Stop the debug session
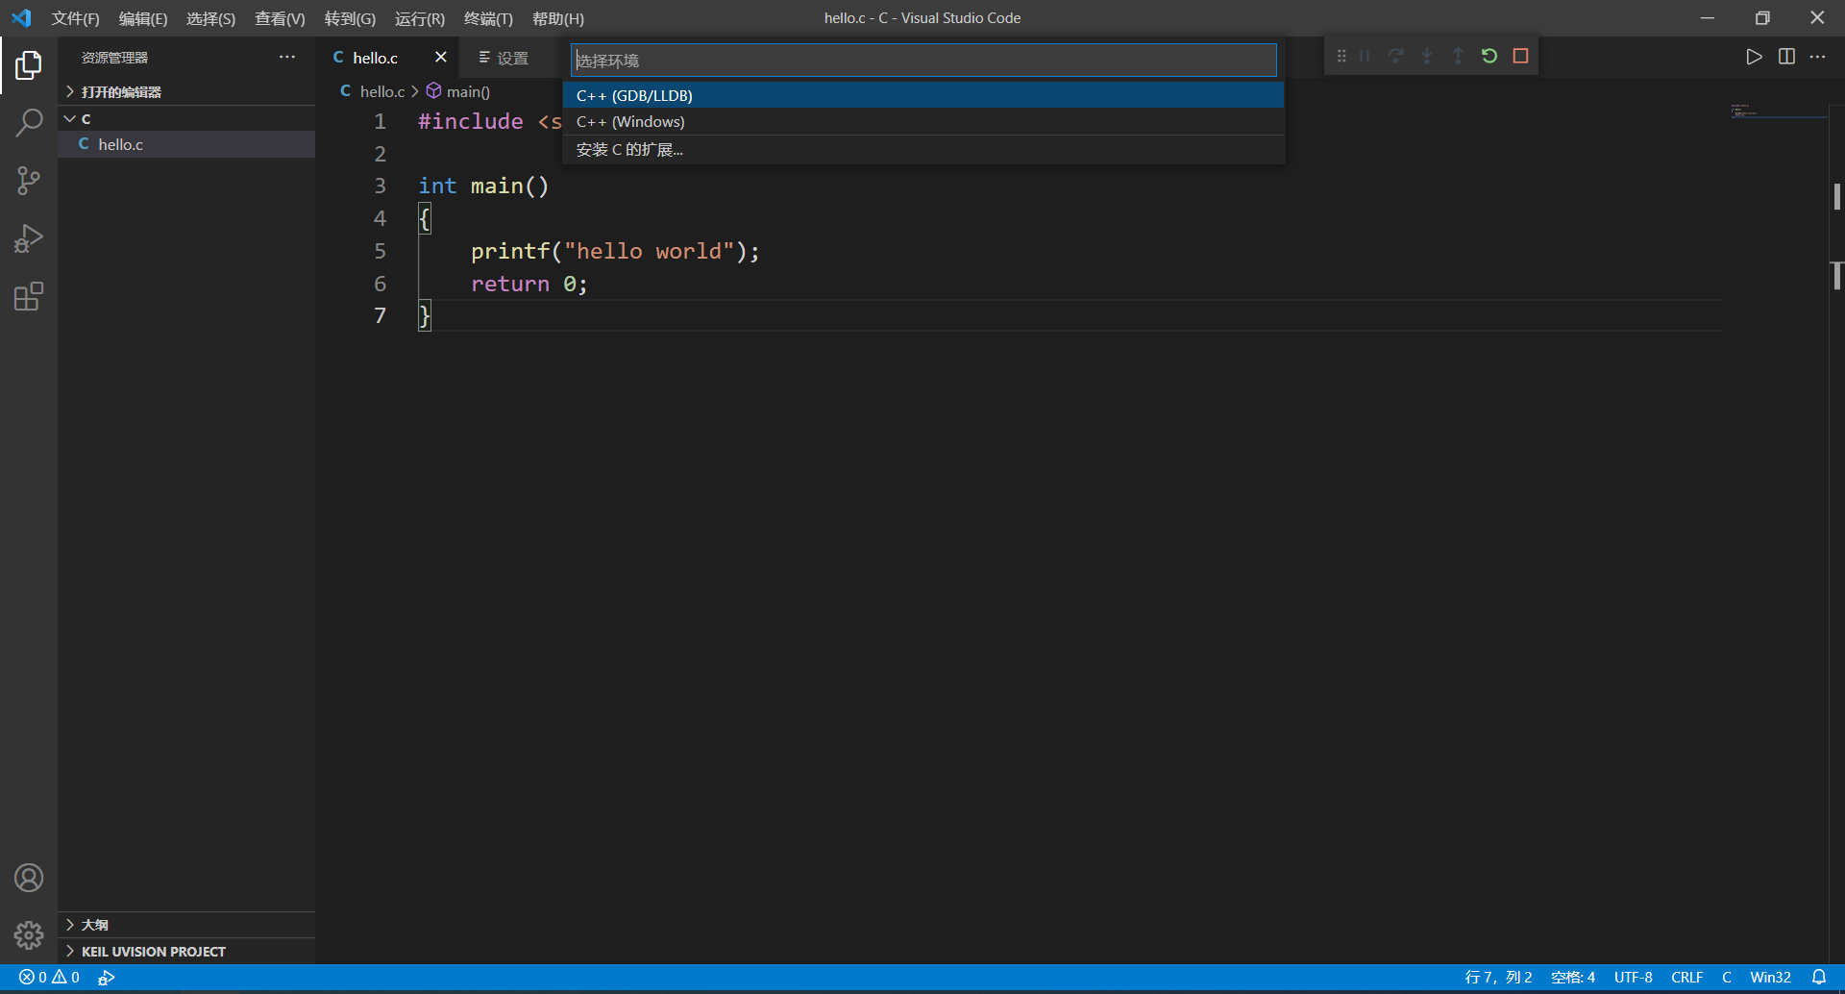This screenshot has width=1845, height=994. click(1520, 56)
